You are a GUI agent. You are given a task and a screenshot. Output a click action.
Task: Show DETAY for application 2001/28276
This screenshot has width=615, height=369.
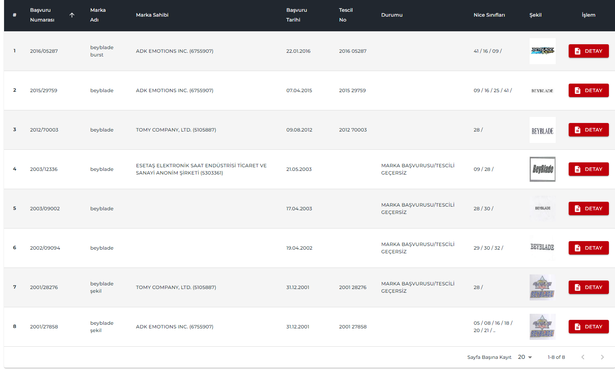589,287
